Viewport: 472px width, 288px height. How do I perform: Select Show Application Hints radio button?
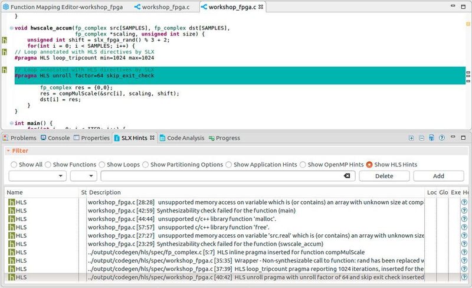pos(228,165)
